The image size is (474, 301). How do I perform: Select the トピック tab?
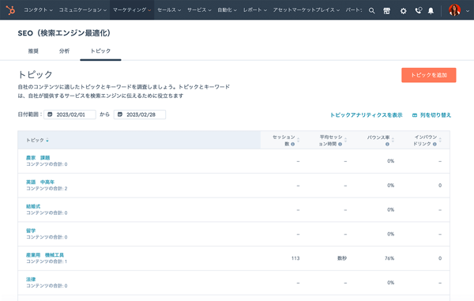point(100,51)
